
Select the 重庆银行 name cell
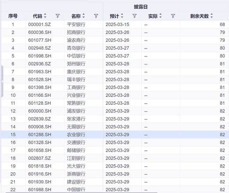[x=76, y=72]
